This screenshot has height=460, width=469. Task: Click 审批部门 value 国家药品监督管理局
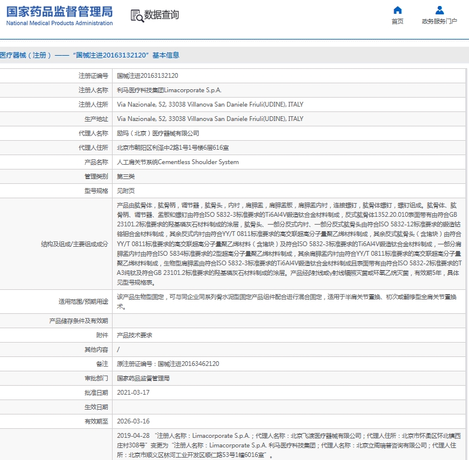coord(143,378)
